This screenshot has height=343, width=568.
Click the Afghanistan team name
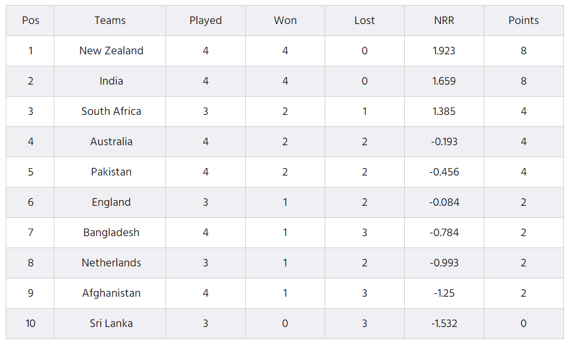point(111,293)
